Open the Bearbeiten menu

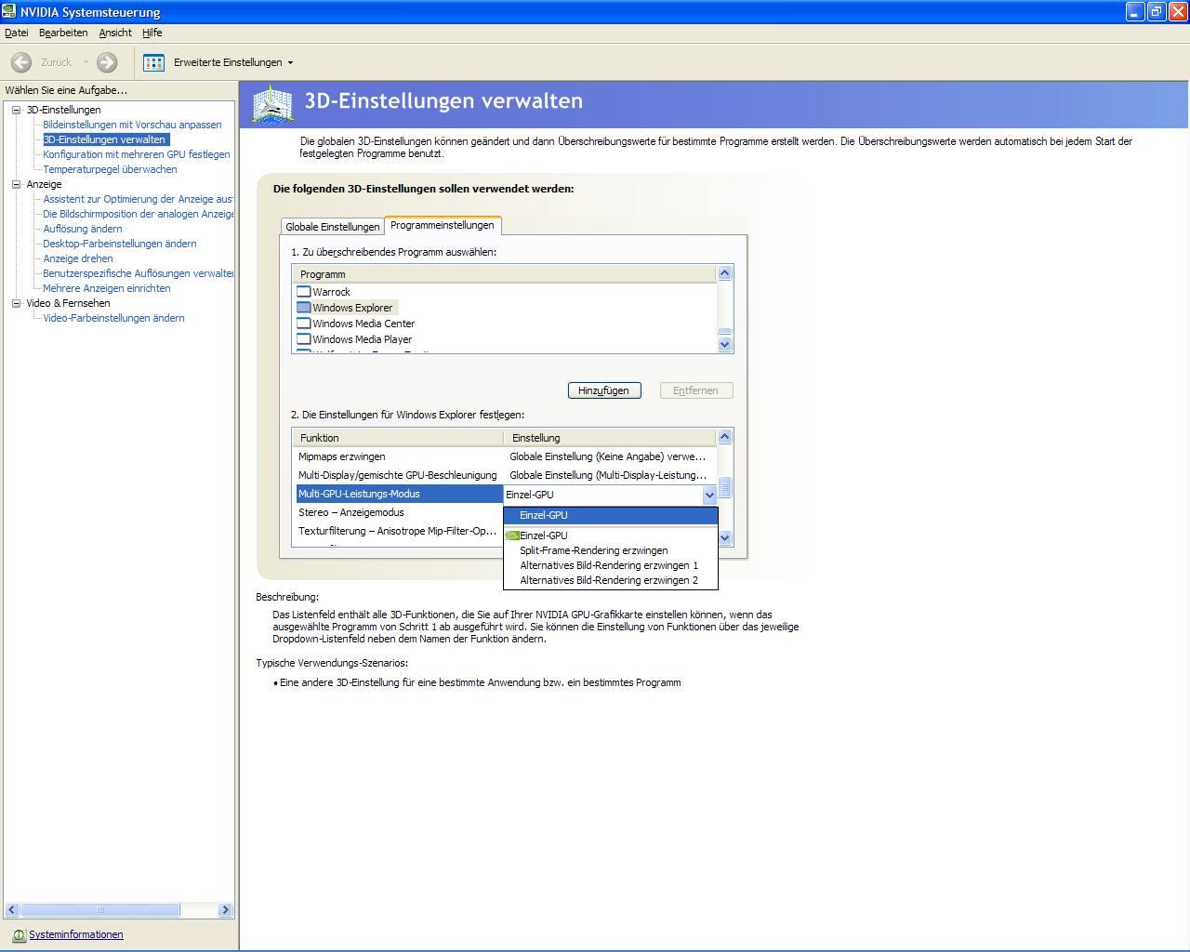pyautogui.click(x=63, y=33)
